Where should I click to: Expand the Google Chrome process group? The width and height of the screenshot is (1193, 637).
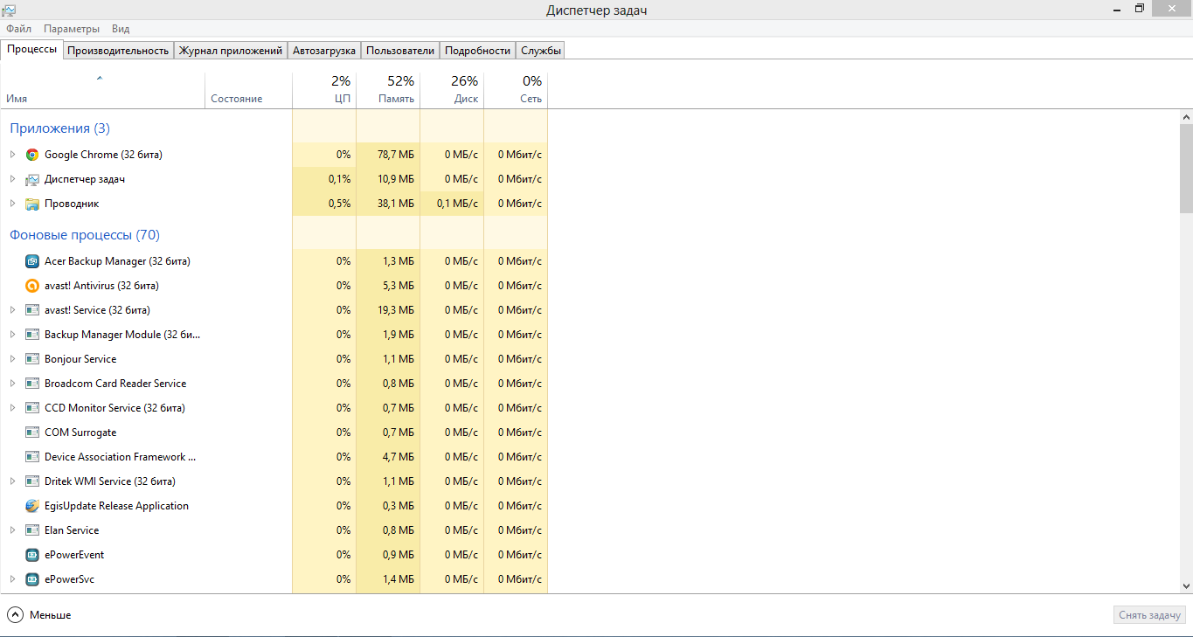tap(12, 155)
